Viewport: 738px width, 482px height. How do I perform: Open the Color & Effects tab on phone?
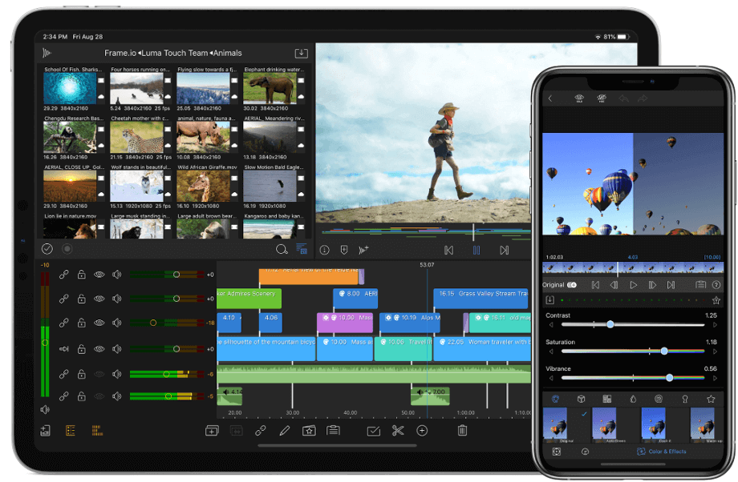662,452
